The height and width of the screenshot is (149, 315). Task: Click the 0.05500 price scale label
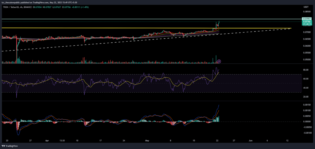(306, 53)
